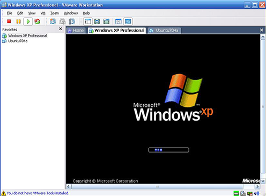Image resolution: width=266 pixels, height=196 pixels.
Task: Open the Snapshot Manager icon
Action: [72, 21]
